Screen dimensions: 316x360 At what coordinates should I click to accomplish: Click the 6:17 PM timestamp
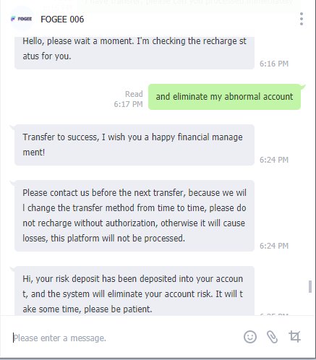[128, 104]
